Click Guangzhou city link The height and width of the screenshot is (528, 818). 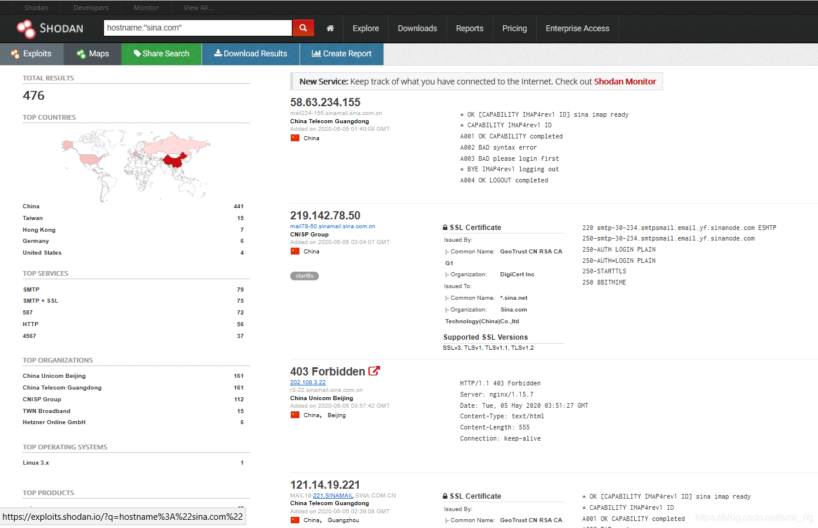pyautogui.click(x=343, y=520)
